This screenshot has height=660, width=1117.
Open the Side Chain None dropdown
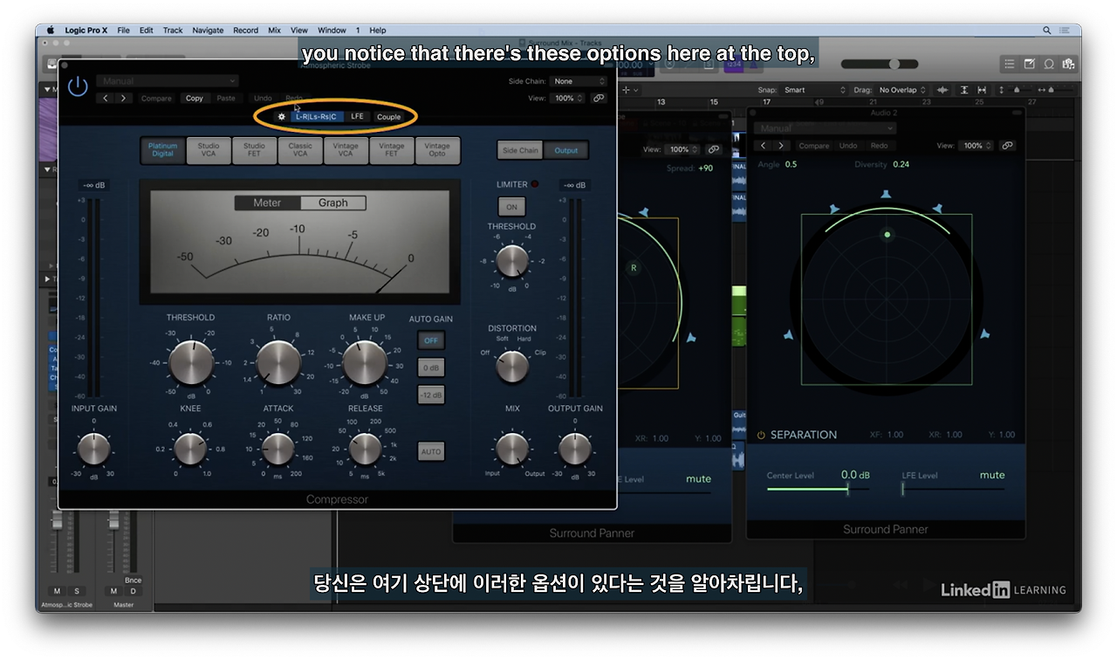point(579,81)
